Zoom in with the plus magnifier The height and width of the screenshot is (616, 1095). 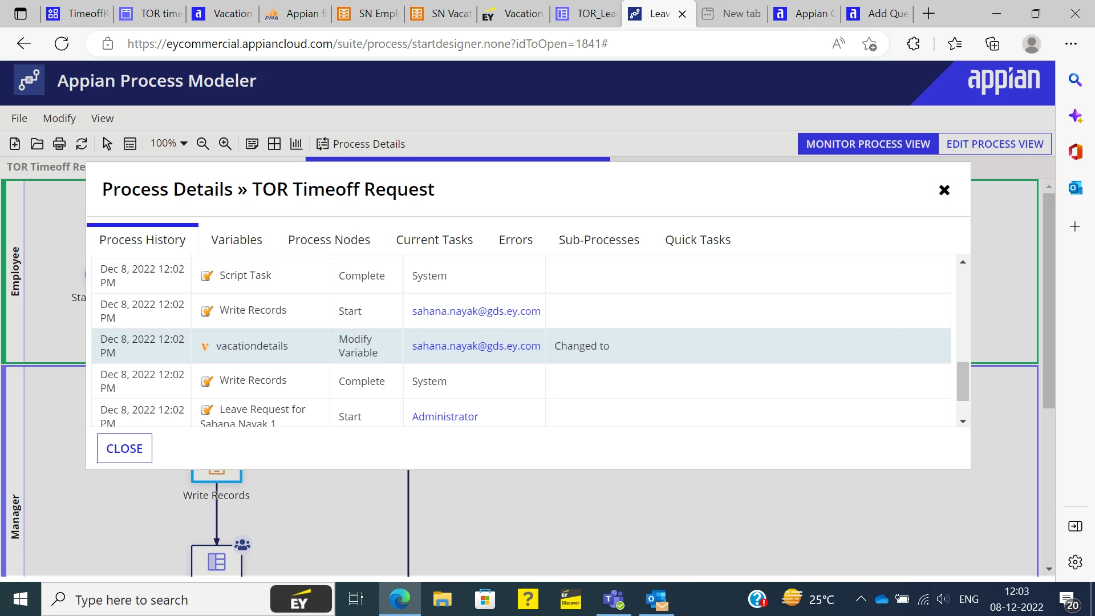(x=225, y=144)
